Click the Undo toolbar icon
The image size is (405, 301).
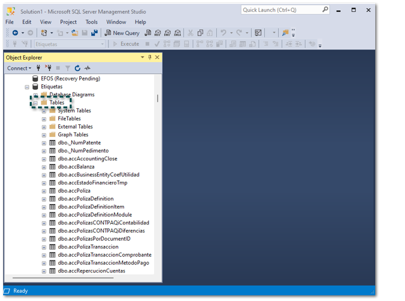coord(223,33)
